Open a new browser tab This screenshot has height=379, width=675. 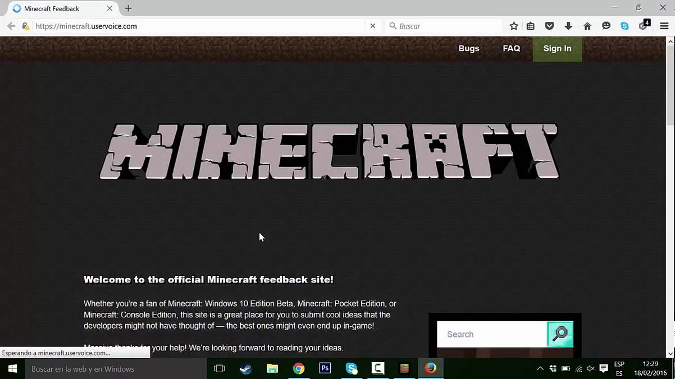coord(128,8)
